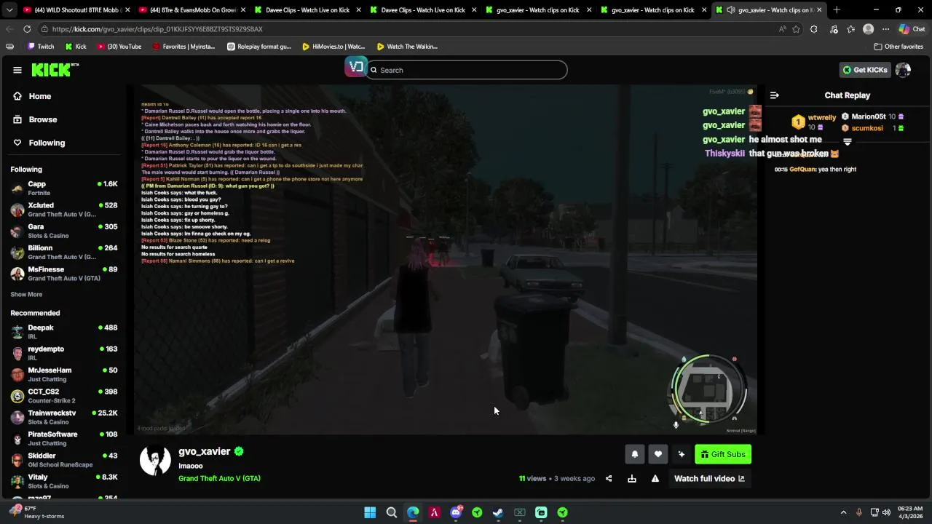Click the Gift Subs button

click(723, 454)
